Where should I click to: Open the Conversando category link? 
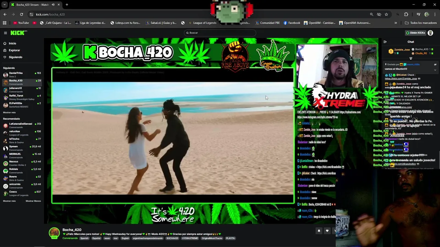pos(70,238)
